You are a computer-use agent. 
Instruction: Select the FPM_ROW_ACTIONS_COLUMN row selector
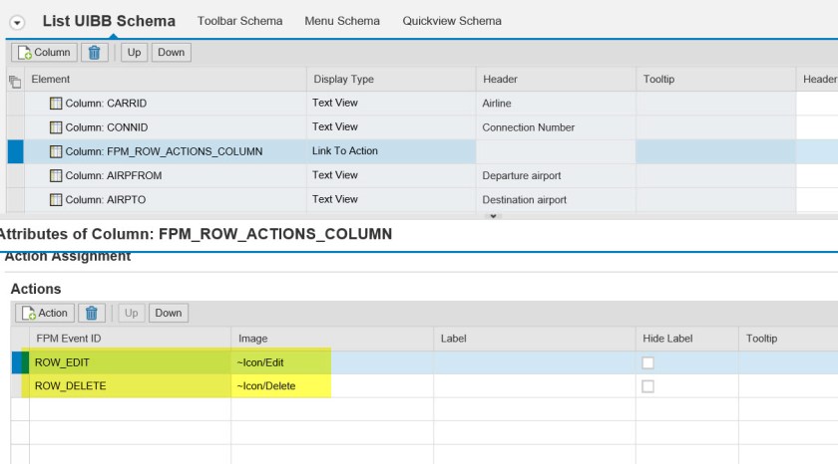14,151
